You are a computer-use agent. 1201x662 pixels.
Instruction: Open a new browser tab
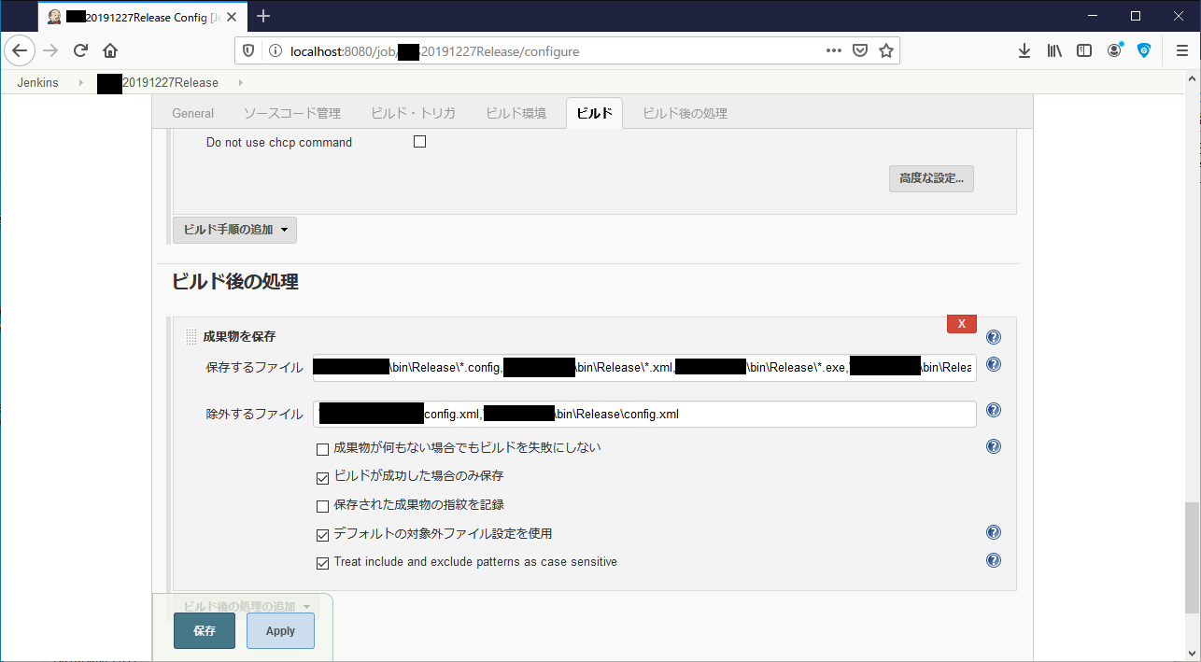(263, 16)
